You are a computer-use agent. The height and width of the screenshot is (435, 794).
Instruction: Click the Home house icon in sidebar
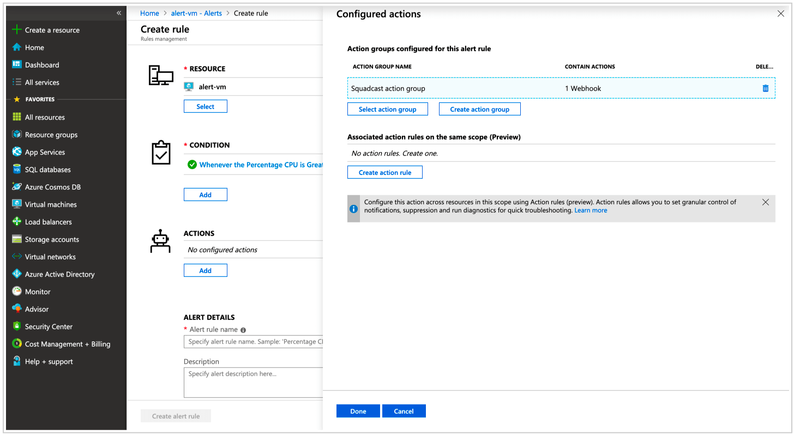pos(16,47)
